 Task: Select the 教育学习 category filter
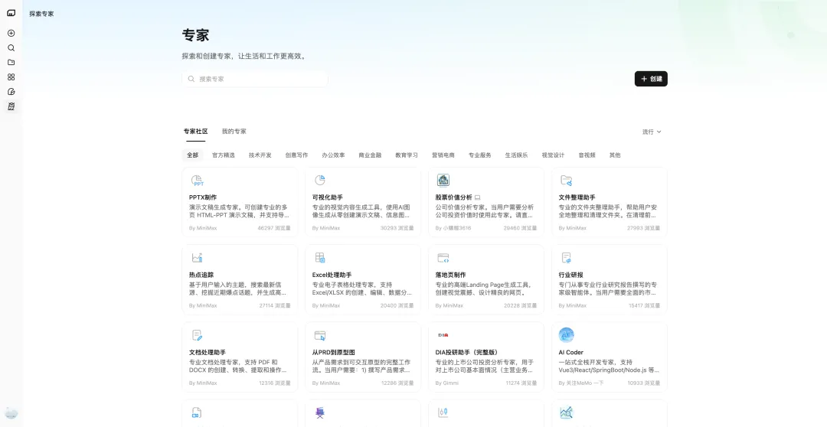[x=407, y=155]
